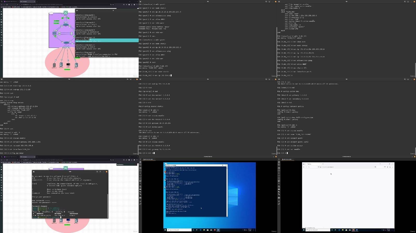Click Firefox bookmark star in bottom-right VM
416x233 pixels.
[x=375, y=167]
